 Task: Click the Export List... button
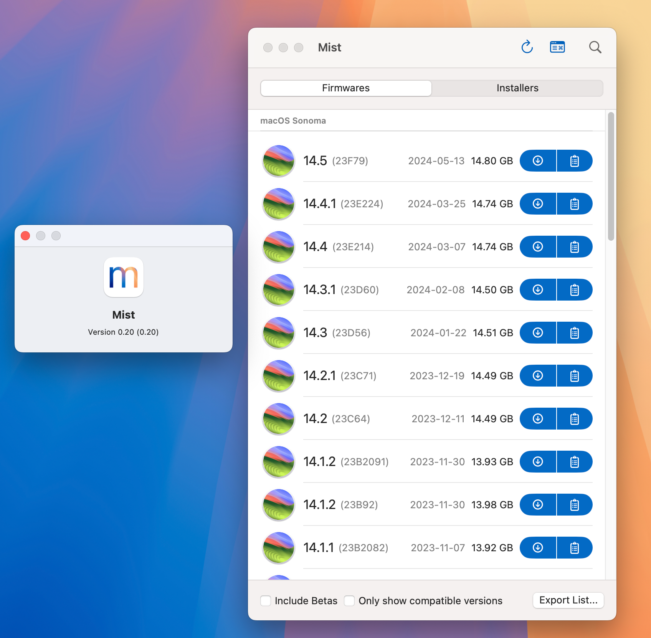click(x=568, y=600)
